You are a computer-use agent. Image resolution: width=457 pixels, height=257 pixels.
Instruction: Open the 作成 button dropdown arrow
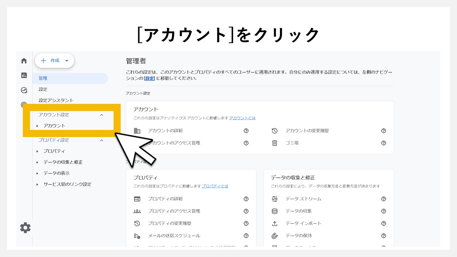tap(66, 61)
